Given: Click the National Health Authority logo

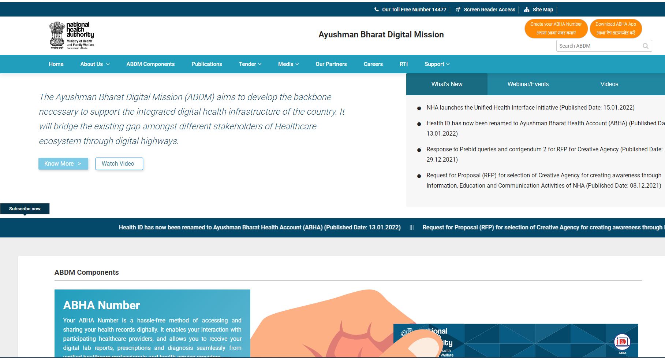Looking at the screenshot, I should 72,35.
